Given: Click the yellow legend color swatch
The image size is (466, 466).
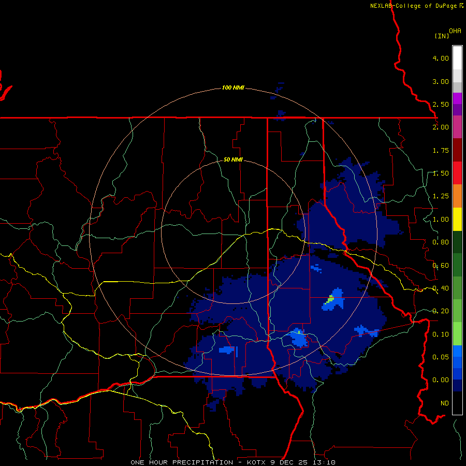Looking at the screenshot, I should (x=457, y=219).
